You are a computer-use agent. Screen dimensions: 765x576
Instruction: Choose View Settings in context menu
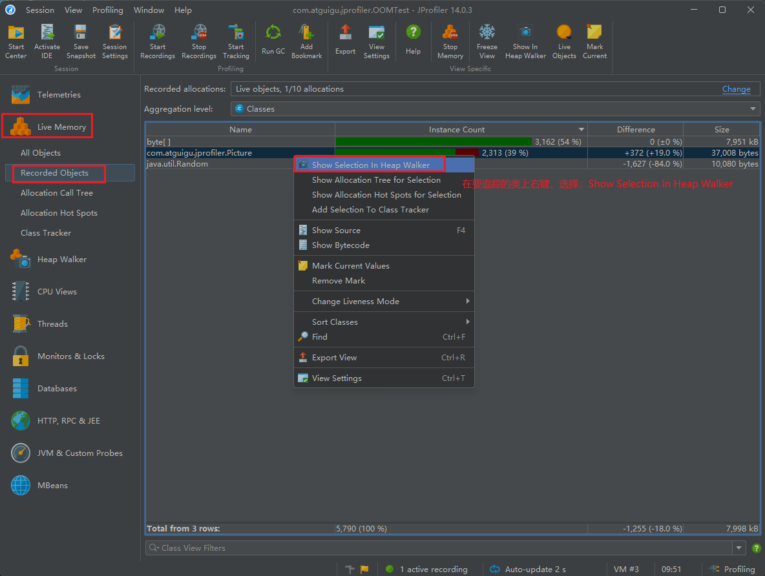[384, 378]
